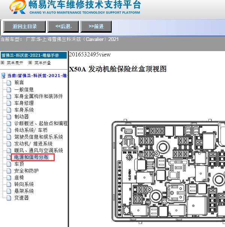225x227 pixels.
Task: Click the page icon next to 传动系统/车桥
Action: (x=9, y=130)
